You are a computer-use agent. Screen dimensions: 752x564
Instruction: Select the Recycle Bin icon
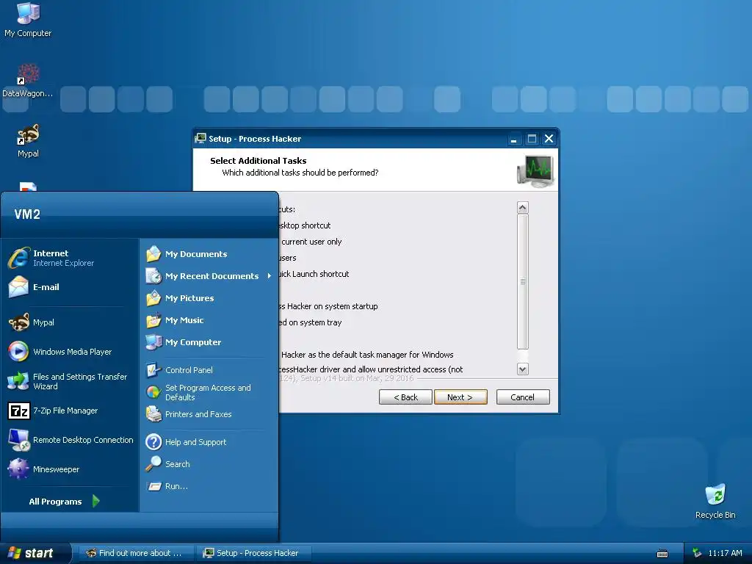715,501
